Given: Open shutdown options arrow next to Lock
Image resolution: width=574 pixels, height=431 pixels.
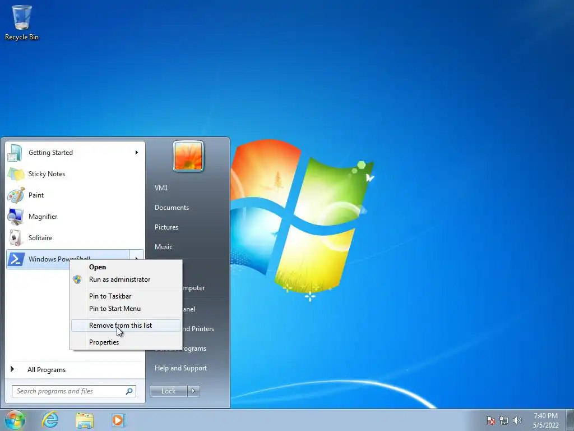Looking at the screenshot, I should [x=193, y=391].
